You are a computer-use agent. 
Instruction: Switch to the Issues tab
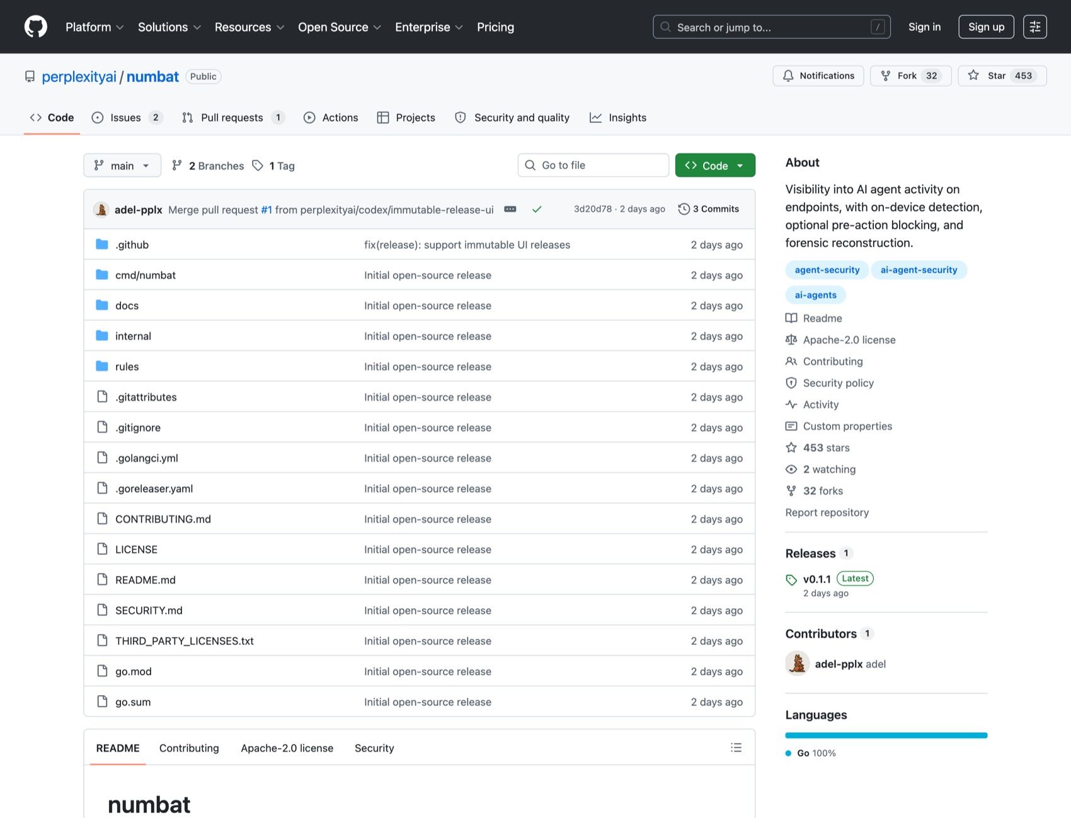click(x=127, y=118)
